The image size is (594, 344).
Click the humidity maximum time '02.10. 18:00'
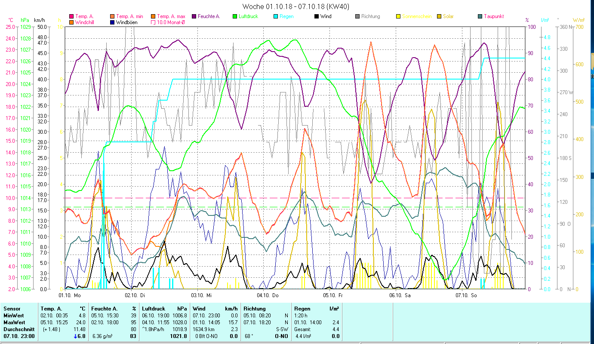[106, 322]
